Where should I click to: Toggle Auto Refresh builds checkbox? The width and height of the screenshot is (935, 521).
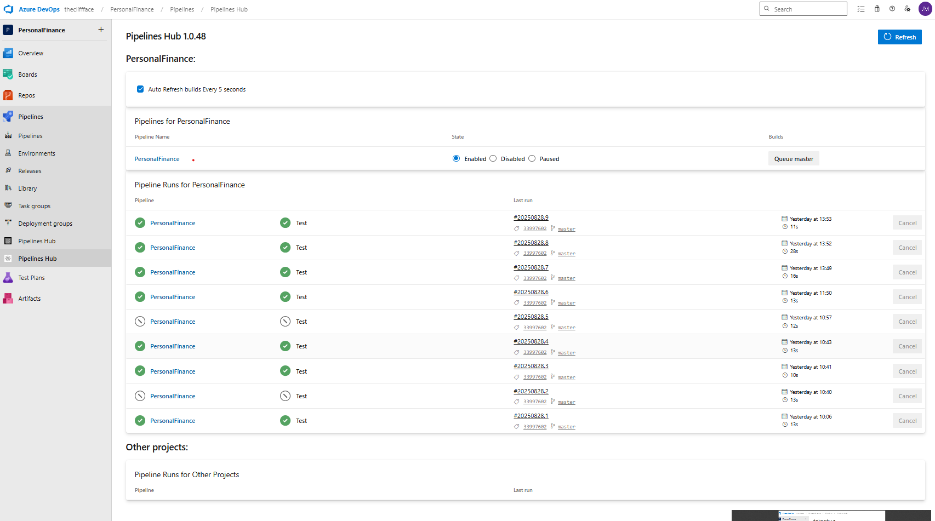click(x=140, y=89)
